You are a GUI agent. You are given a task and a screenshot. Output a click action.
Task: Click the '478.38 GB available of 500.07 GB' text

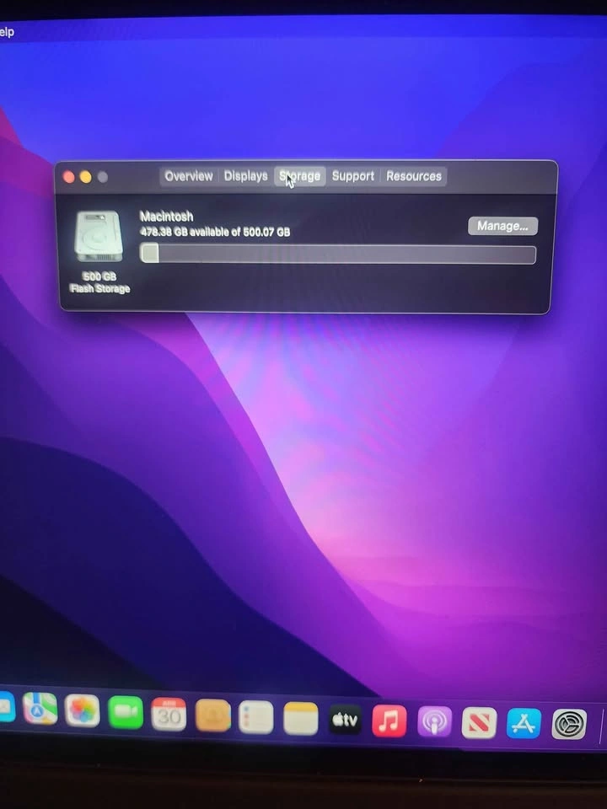[x=215, y=233]
